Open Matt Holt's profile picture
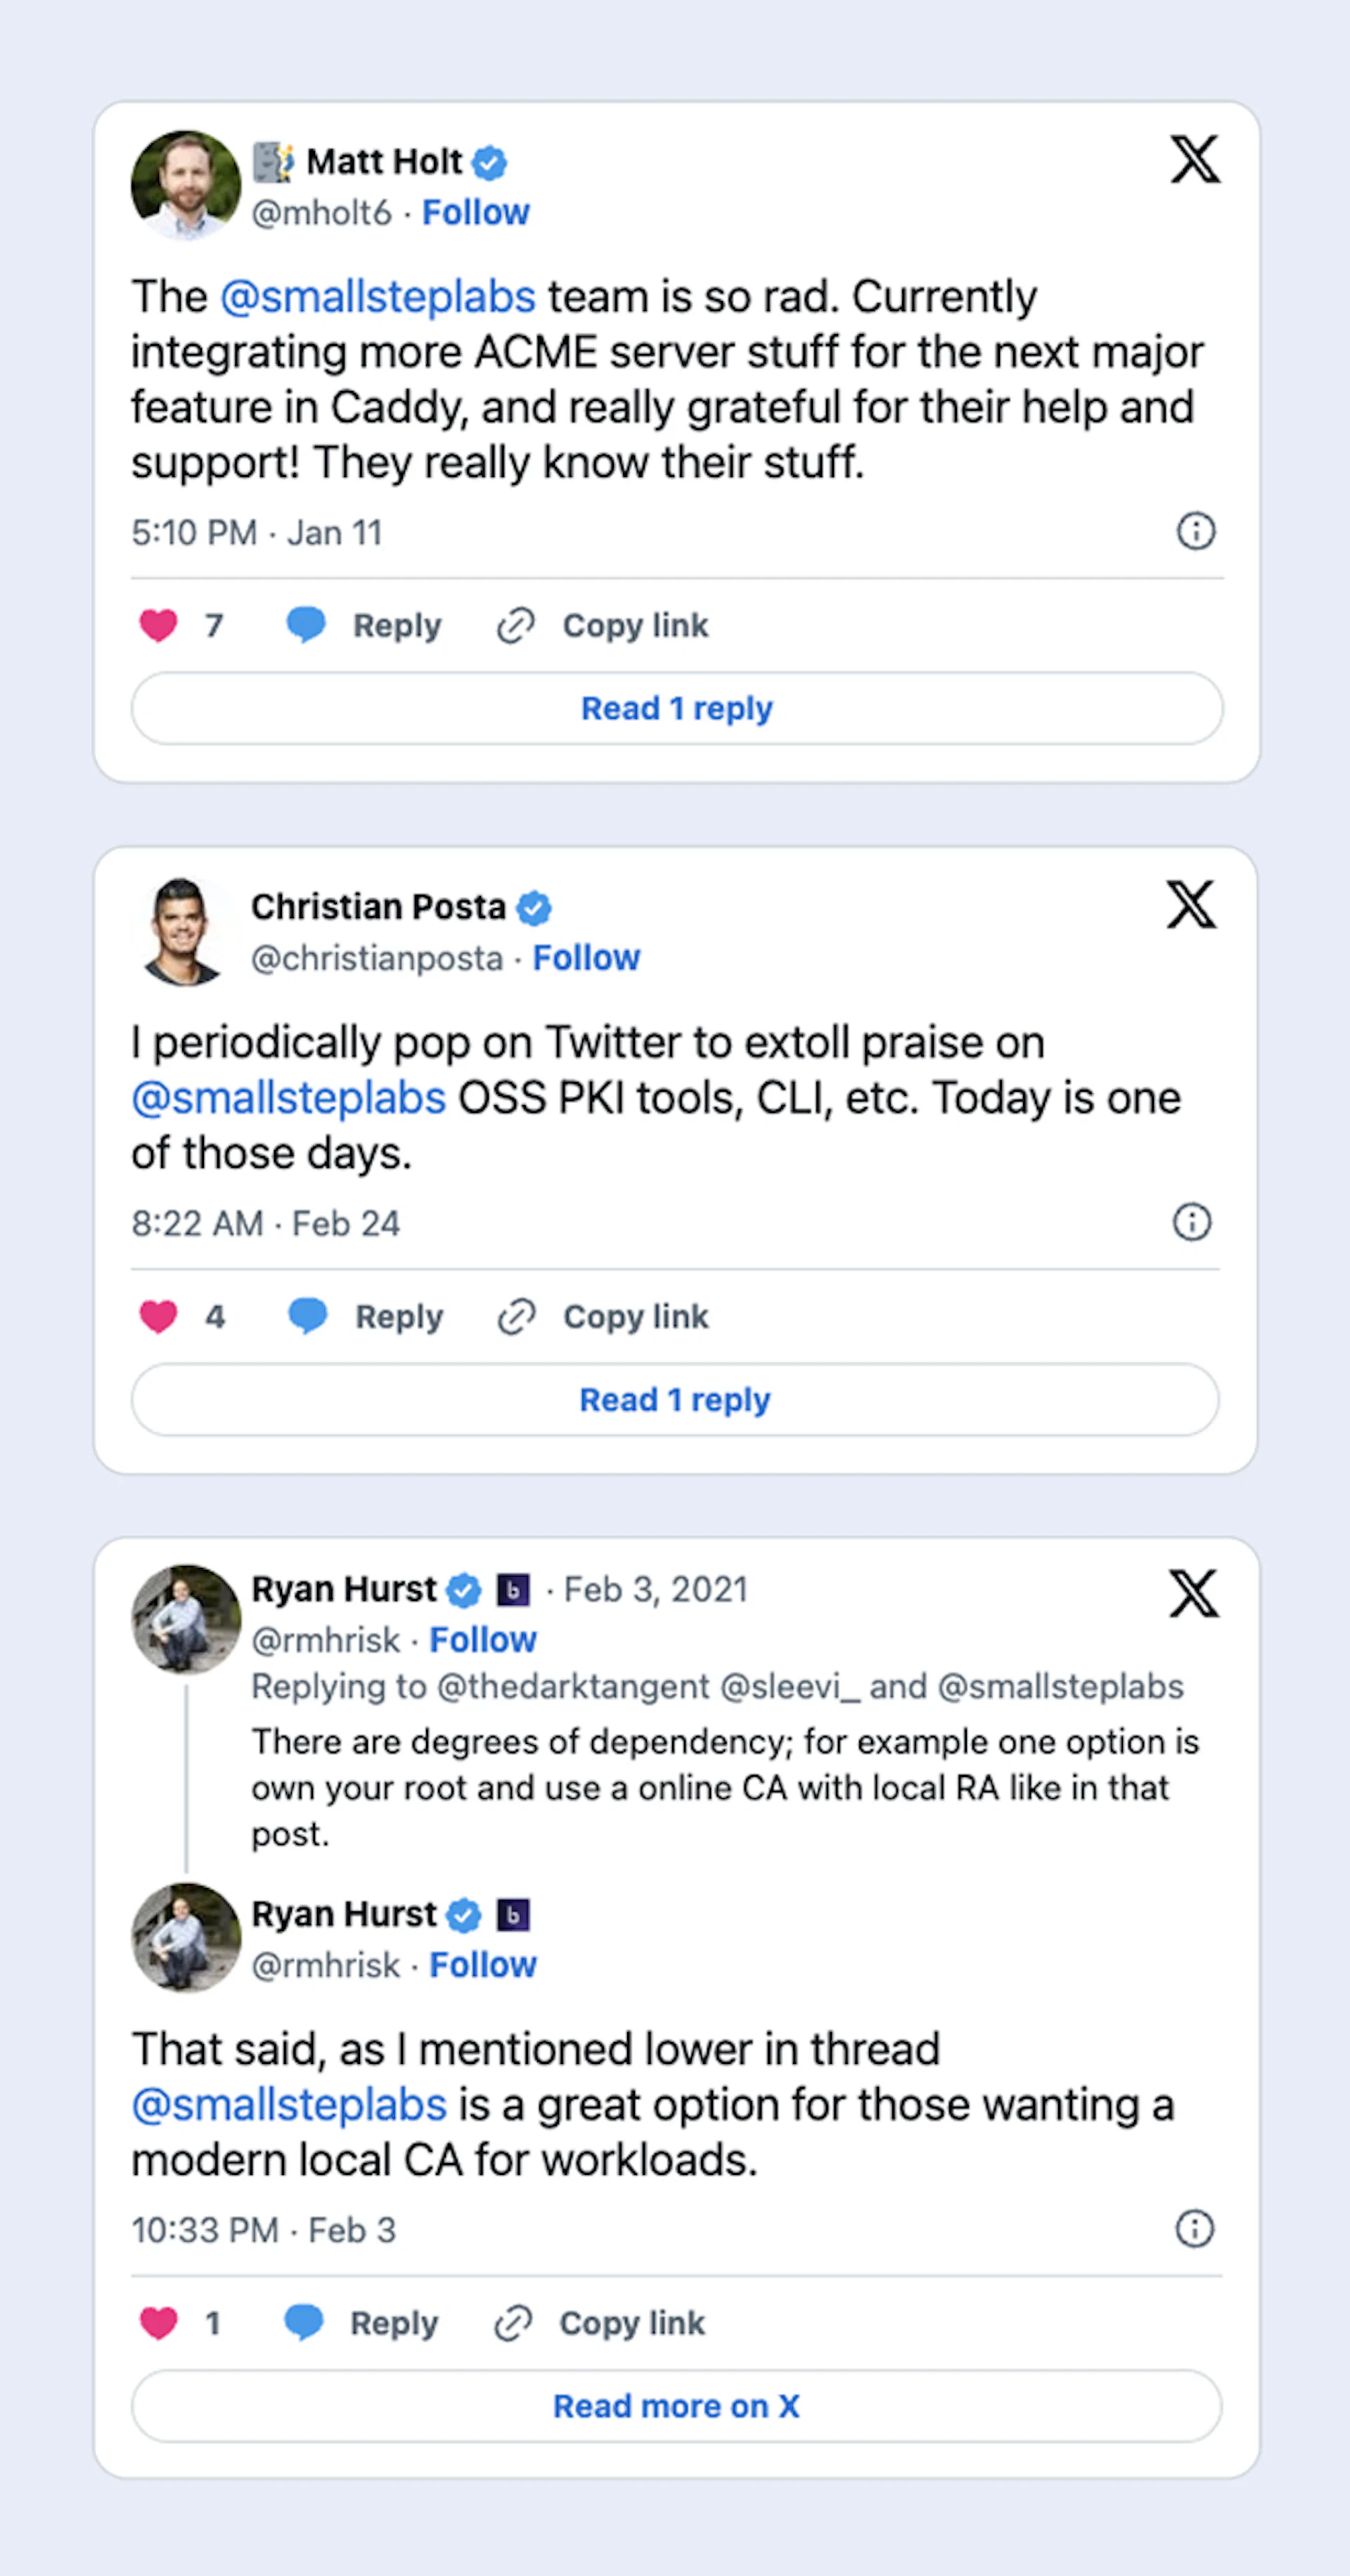Viewport: 1350px width, 2576px height. coord(186,185)
